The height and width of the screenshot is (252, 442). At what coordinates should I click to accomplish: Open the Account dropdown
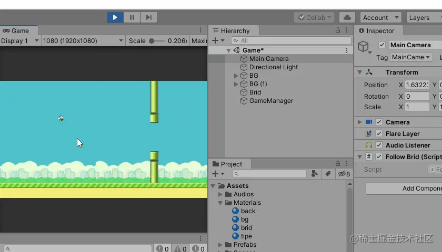pos(381,17)
